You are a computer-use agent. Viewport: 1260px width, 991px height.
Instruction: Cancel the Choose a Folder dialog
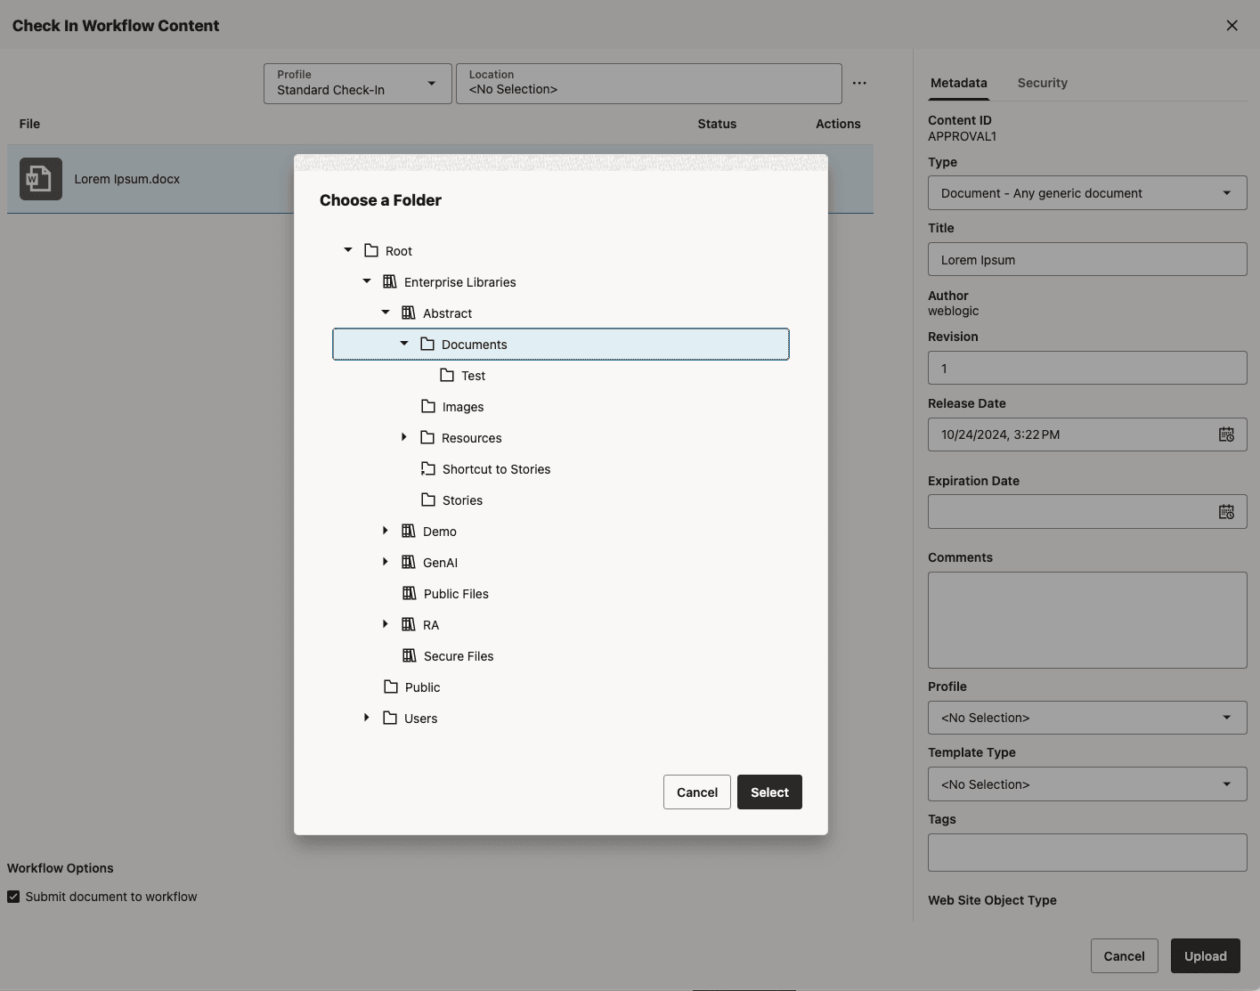click(697, 792)
